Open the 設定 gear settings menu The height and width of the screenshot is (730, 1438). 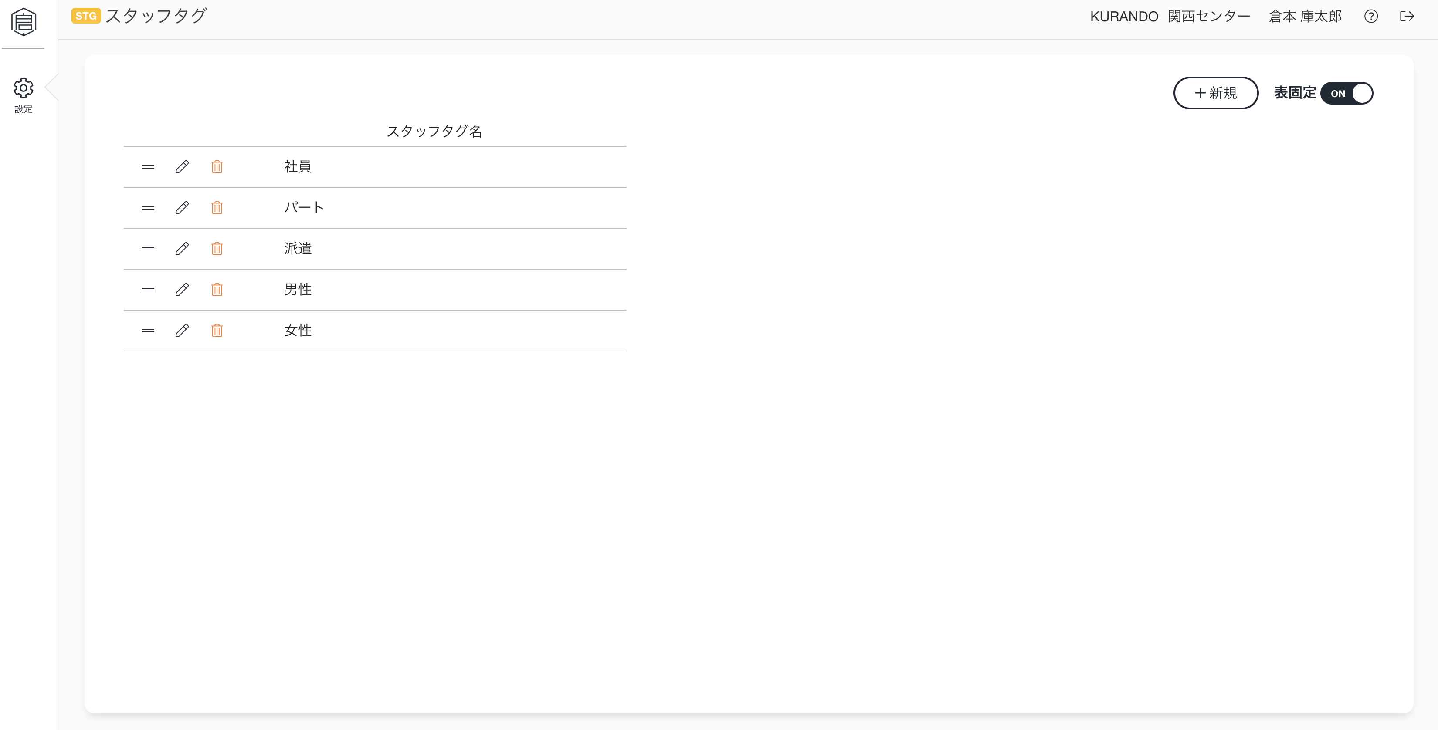[x=24, y=95]
